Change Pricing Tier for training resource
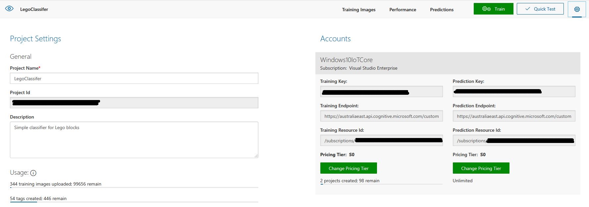589x207 pixels. (x=348, y=168)
